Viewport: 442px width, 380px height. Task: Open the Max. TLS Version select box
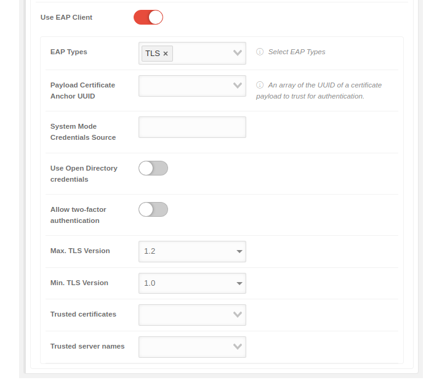192,251
